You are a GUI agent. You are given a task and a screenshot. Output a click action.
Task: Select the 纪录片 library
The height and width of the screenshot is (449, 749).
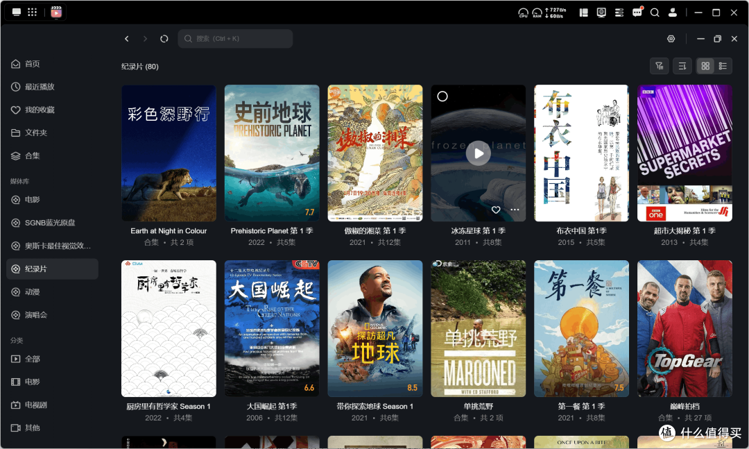[52, 269]
